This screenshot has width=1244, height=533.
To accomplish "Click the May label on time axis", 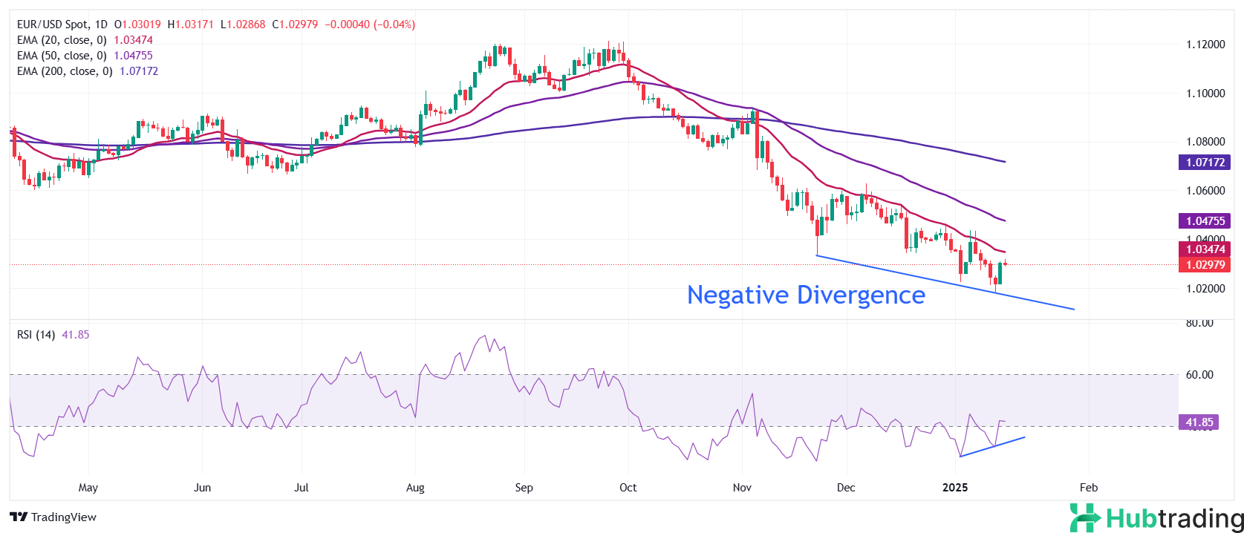I will [88, 488].
